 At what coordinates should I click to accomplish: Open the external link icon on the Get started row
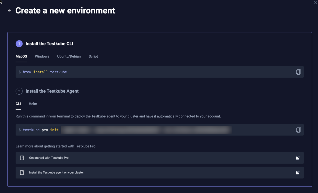pos(297,158)
